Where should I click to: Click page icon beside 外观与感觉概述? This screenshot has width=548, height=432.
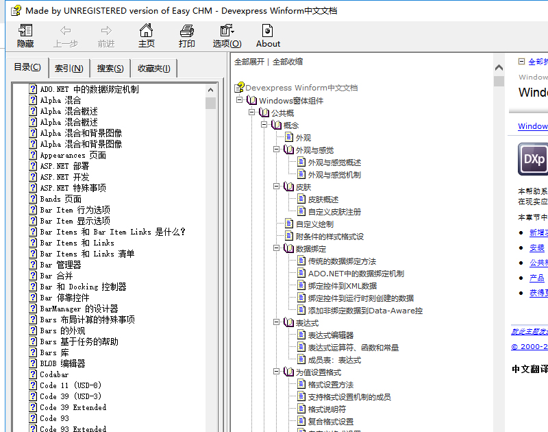(301, 162)
